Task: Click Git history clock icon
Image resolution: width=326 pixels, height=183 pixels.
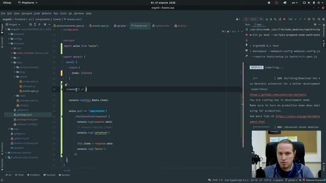Action: pyautogui.click(x=309, y=19)
